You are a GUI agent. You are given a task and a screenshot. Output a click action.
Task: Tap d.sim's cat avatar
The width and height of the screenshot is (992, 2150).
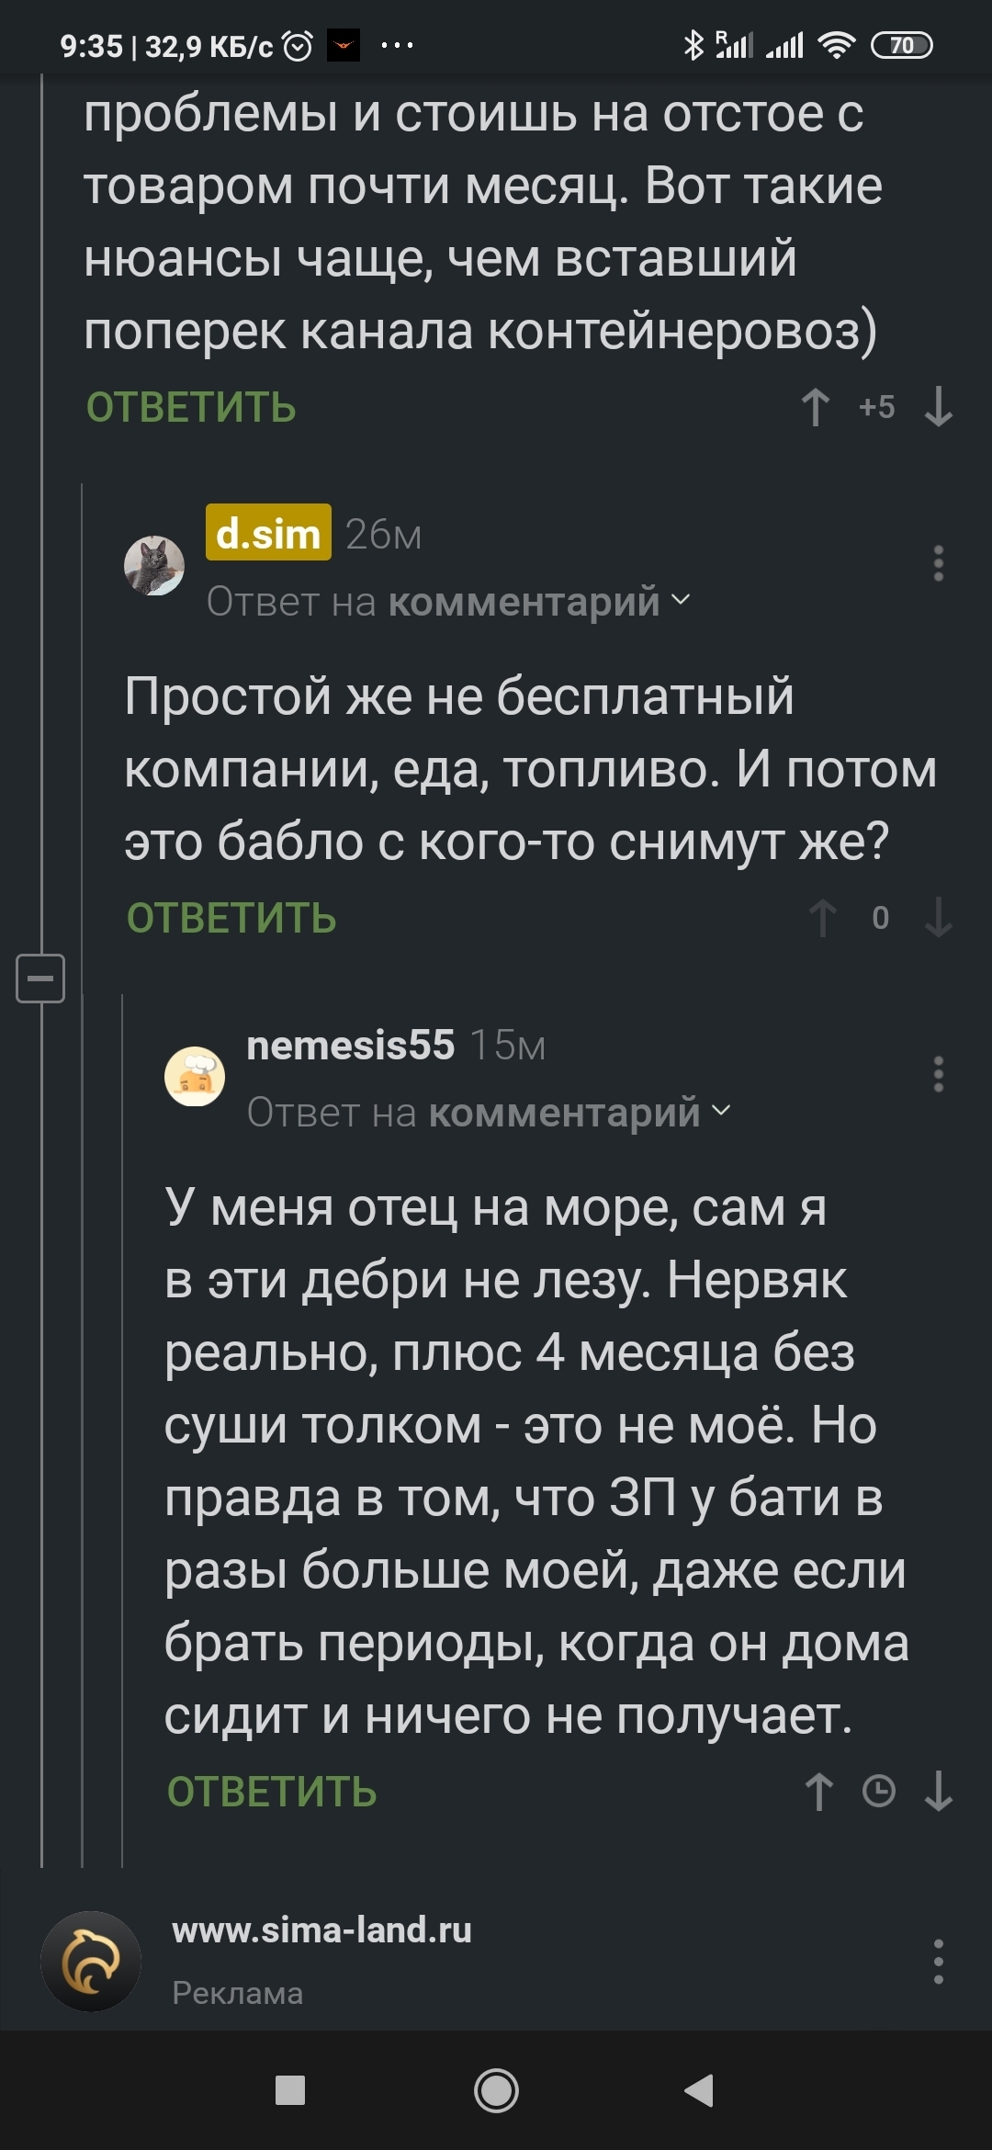click(154, 566)
